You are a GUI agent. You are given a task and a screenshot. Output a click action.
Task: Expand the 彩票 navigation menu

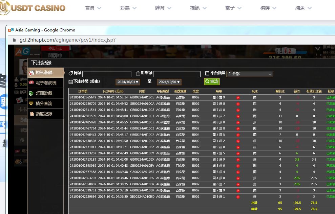(128, 8)
